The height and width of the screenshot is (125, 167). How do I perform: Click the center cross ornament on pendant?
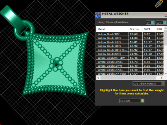point(56,64)
